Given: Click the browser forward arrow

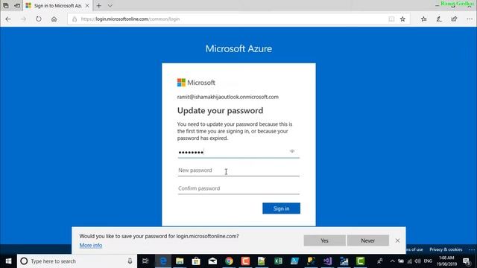Looking at the screenshot, I should pyautogui.click(x=23, y=19).
